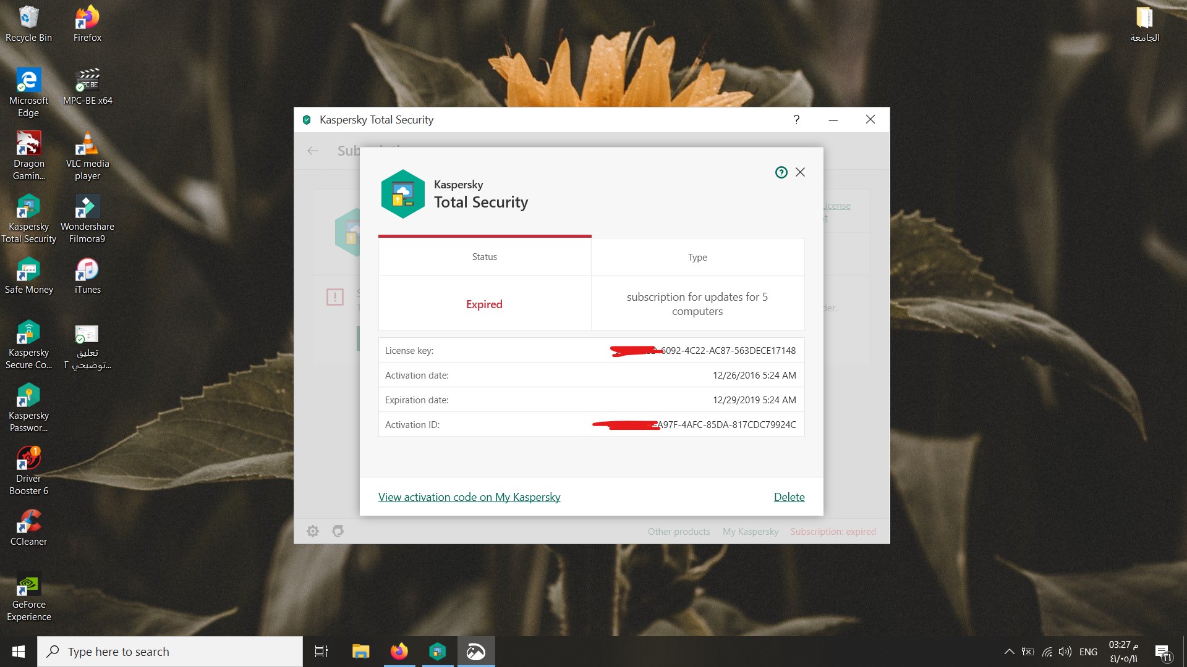This screenshot has width=1187, height=667.
Task: Open File Explorer from the taskbar
Action: point(360,652)
